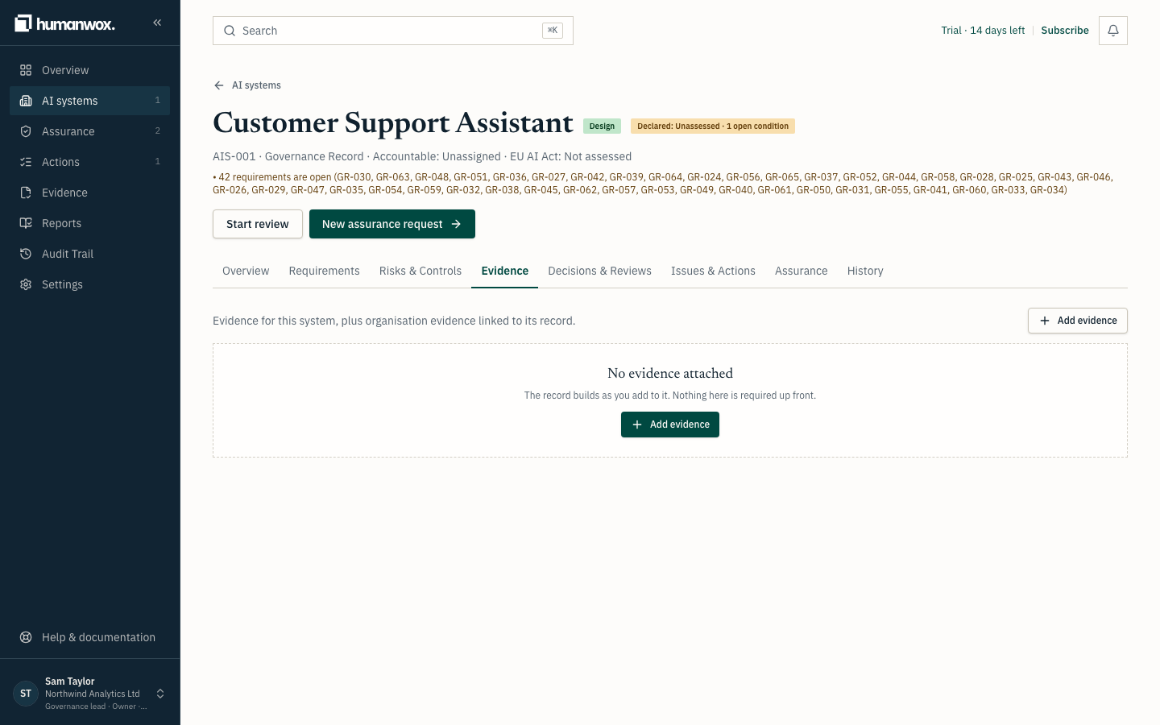Open the Assurance tab of the record

pos(801,271)
